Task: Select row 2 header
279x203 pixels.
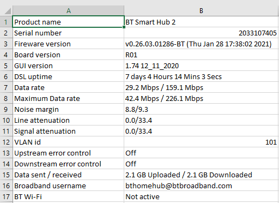Action: pos(6,33)
